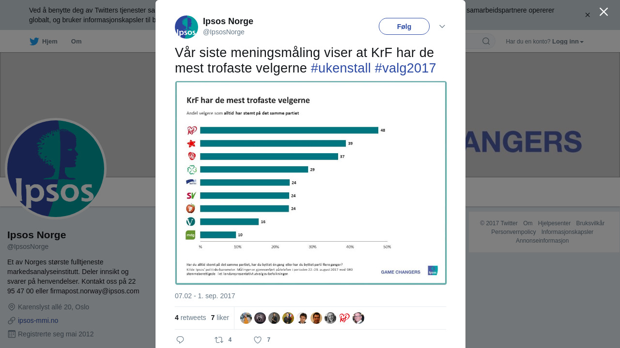620x348 pixels.
Task: Open the Om menu item
Action: click(76, 42)
